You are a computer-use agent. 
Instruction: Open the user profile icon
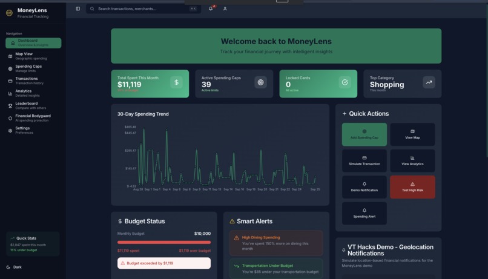pos(225,8)
